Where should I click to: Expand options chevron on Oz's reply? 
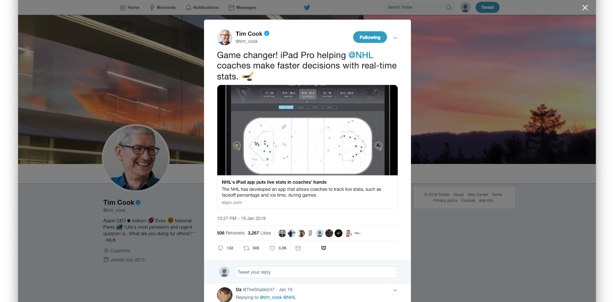point(395,290)
